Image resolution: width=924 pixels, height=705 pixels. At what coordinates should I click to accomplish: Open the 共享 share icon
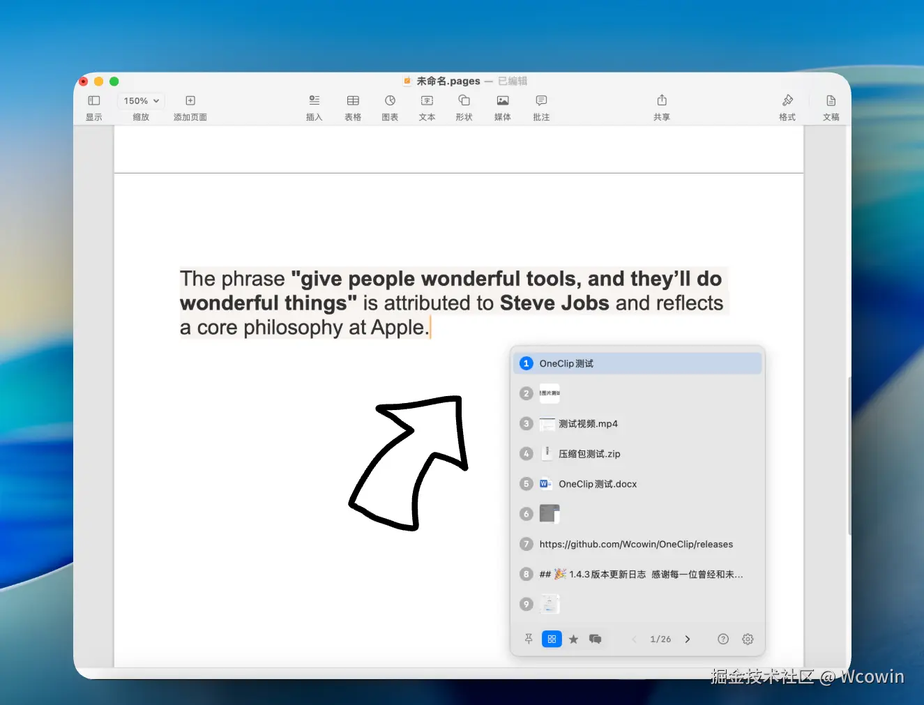click(662, 100)
